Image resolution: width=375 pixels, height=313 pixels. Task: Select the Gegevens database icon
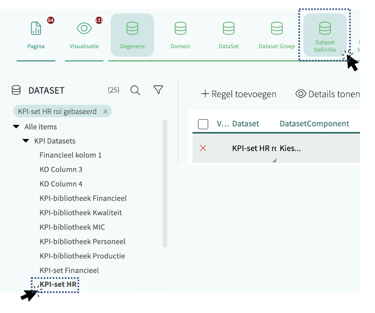[132, 29]
